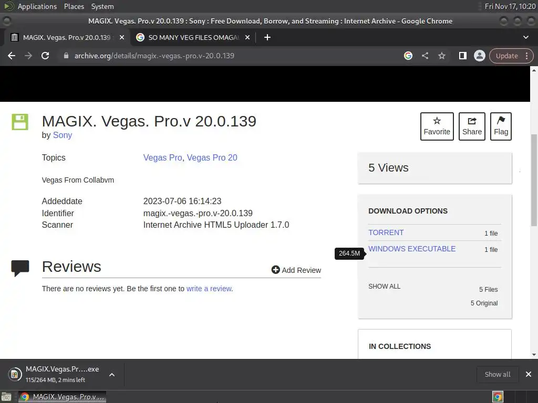The width and height of the screenshot is (538, 403).
Task: Click the TORRENT download option
Action: point(386,232)
